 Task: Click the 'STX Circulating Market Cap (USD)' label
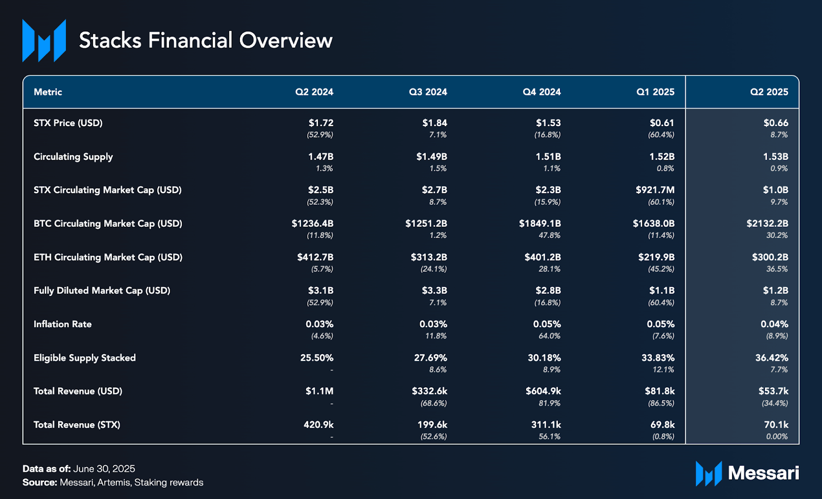(107, 190)
